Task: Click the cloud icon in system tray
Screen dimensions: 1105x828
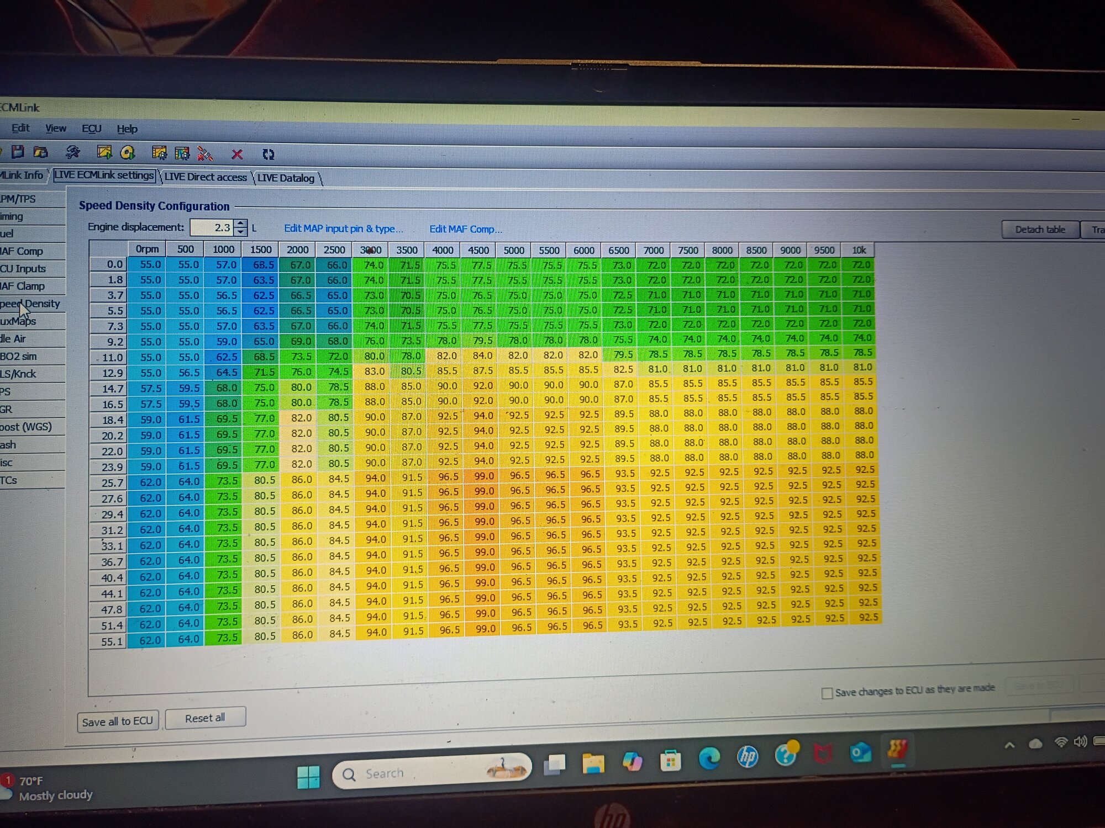Action: [1035, 744]
